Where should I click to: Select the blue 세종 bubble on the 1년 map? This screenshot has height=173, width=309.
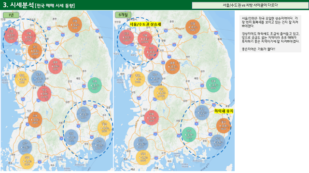coord(39,78)
